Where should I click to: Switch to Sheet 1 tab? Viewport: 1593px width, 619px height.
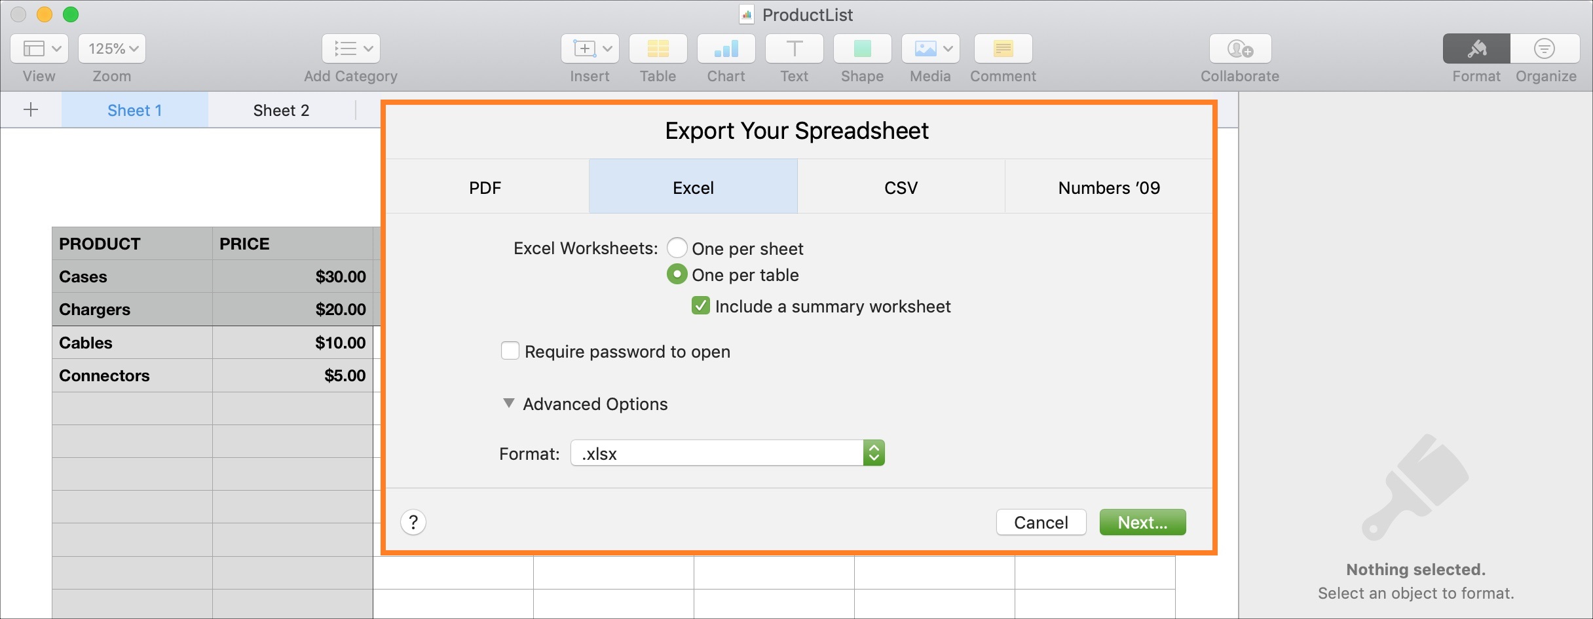click(x=135, y=110)
